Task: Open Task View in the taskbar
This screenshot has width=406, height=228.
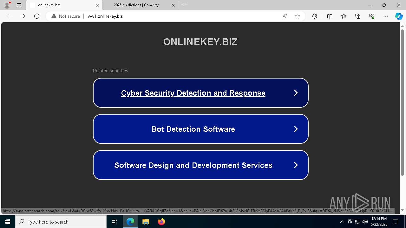Action: (114, 222)
